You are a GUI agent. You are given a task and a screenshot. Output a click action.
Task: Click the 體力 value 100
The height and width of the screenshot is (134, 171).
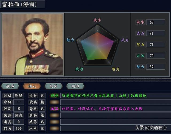tap(19, 128)
